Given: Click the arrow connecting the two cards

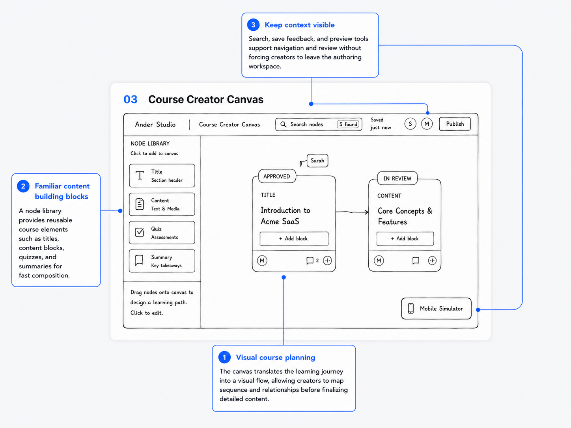Looking at the screenshot, I should 352,212.
